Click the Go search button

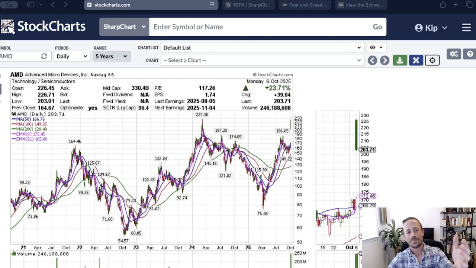click(x=377, y=27)
